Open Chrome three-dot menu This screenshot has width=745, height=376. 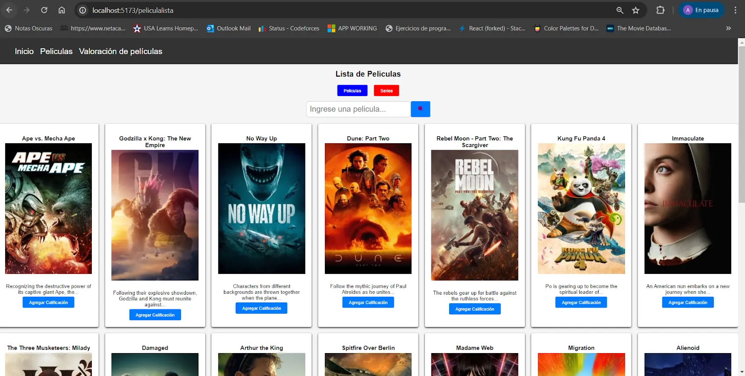pos(735,10)
